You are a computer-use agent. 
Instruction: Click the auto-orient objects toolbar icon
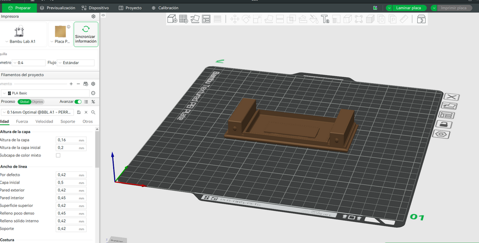[195, 19]
